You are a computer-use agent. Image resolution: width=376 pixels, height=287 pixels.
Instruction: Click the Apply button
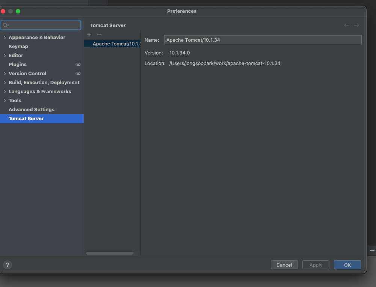tap(316, 265)
